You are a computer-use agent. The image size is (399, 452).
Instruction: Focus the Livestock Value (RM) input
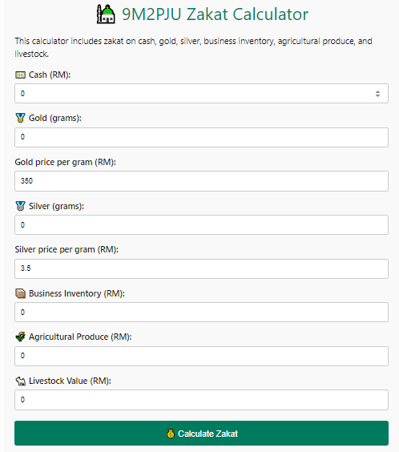(201, 400)
